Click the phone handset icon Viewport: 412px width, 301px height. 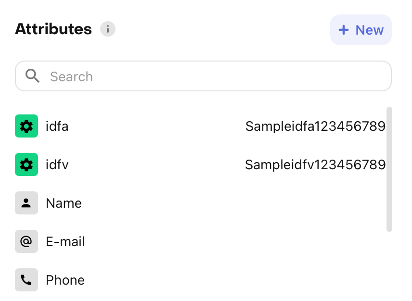pyautogui.click(x=26, y=280)
